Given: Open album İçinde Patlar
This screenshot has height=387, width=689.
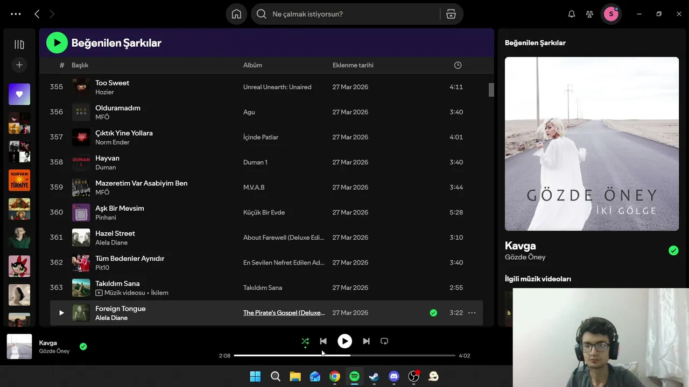Looking at the screenshot, I should click(x=261, y=137).
